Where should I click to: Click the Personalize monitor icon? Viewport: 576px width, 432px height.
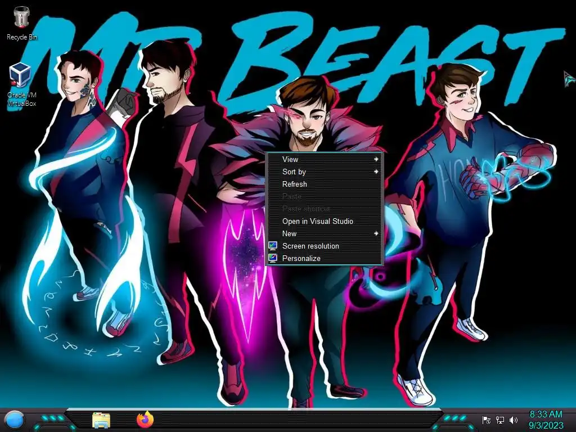click(273, 258)
